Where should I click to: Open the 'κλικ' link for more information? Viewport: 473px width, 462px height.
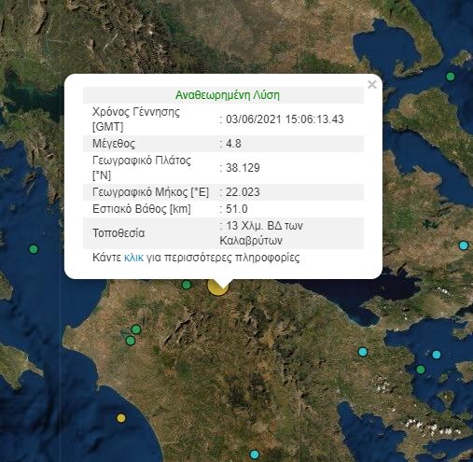coord(133,258)
